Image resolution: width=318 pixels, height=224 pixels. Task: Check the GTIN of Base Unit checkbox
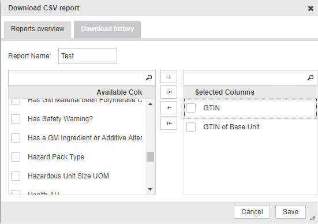[191, 127]
